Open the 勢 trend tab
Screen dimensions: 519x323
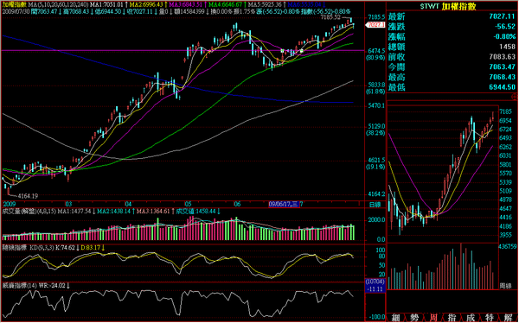coord(414,318)
